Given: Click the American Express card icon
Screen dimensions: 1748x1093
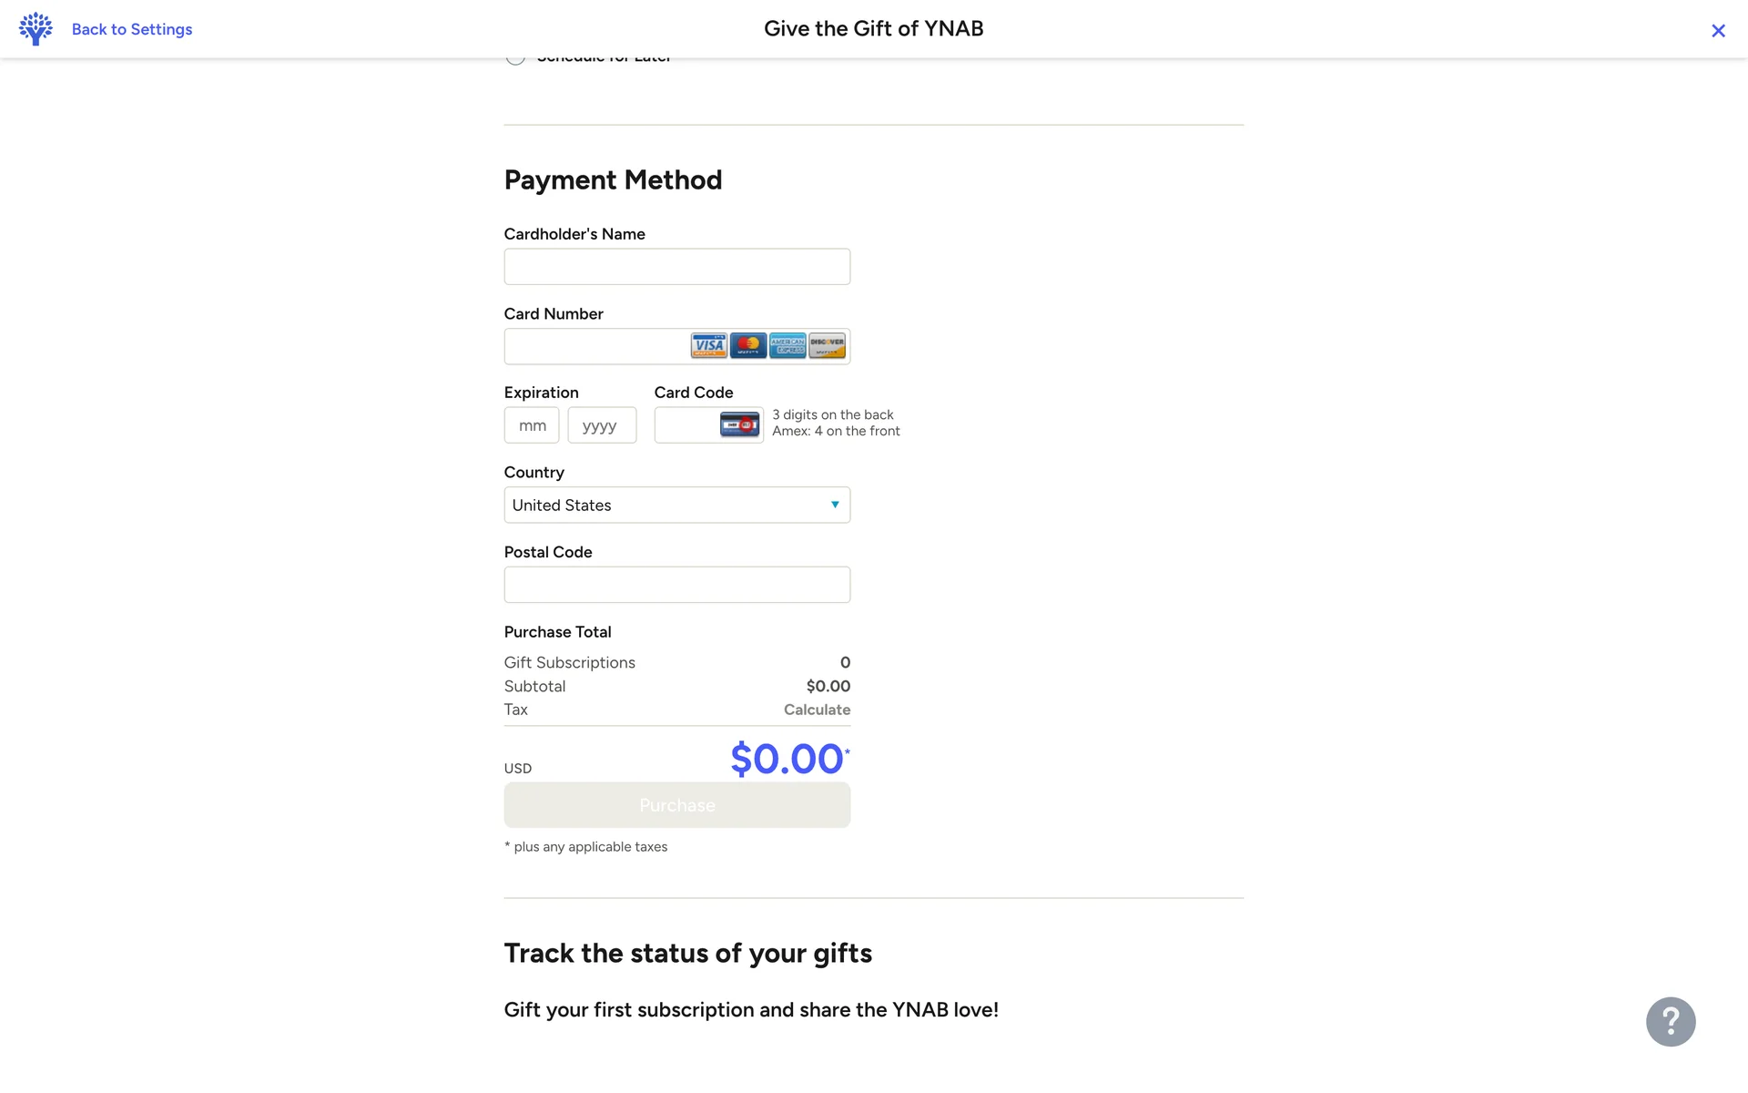Looking at the screenshot, I should tap(788, 346).
